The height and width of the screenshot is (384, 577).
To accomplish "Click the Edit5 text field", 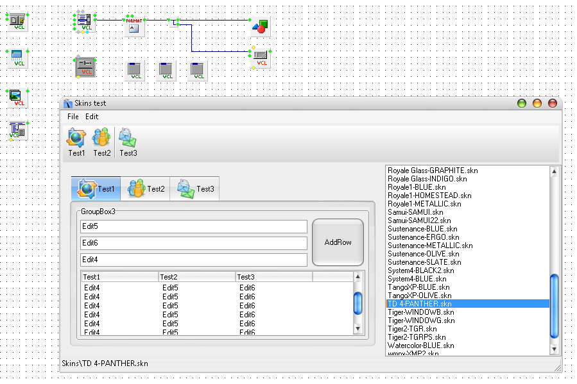I will click(193, 226).
